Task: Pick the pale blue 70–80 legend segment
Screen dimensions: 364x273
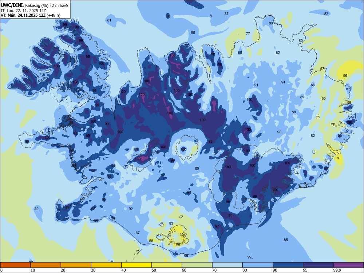Action: (227, 265)
